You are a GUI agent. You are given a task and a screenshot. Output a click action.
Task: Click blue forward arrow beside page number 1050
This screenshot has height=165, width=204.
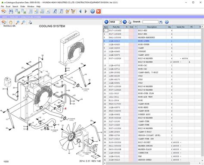point(124,22)
